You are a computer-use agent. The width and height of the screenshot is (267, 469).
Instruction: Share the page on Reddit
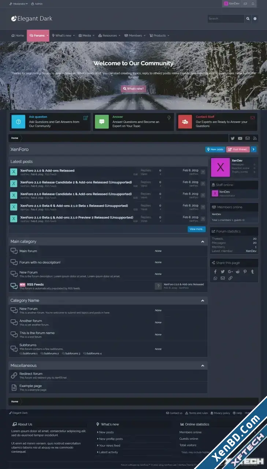(x=238, y=272)
